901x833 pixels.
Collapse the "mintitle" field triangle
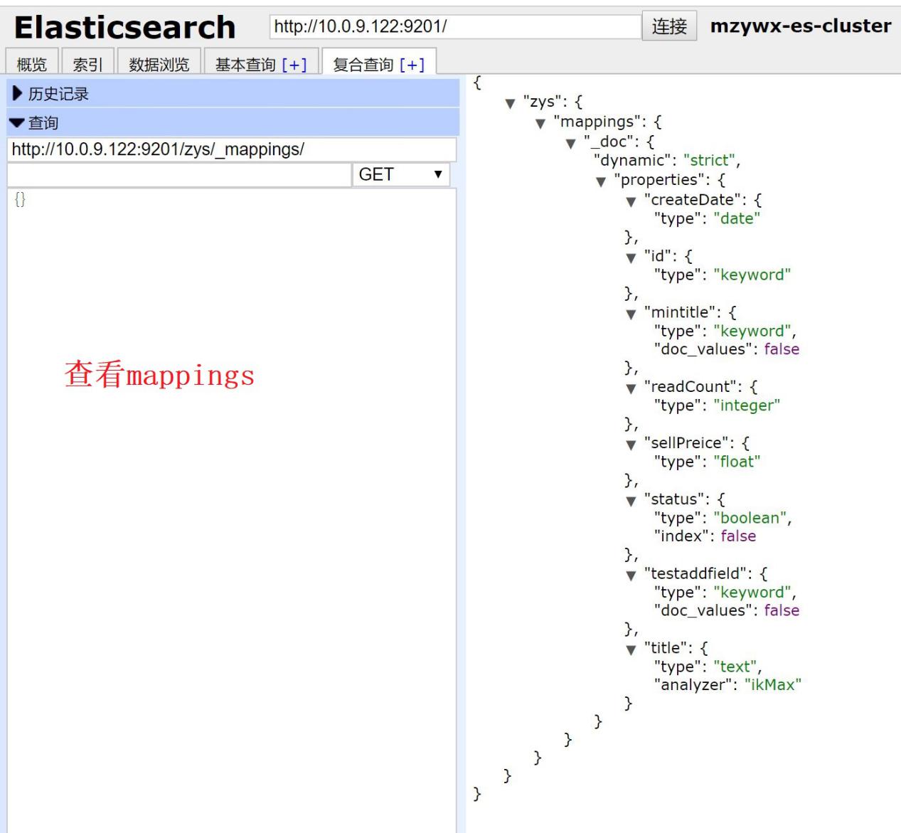(x=631, y=314)
